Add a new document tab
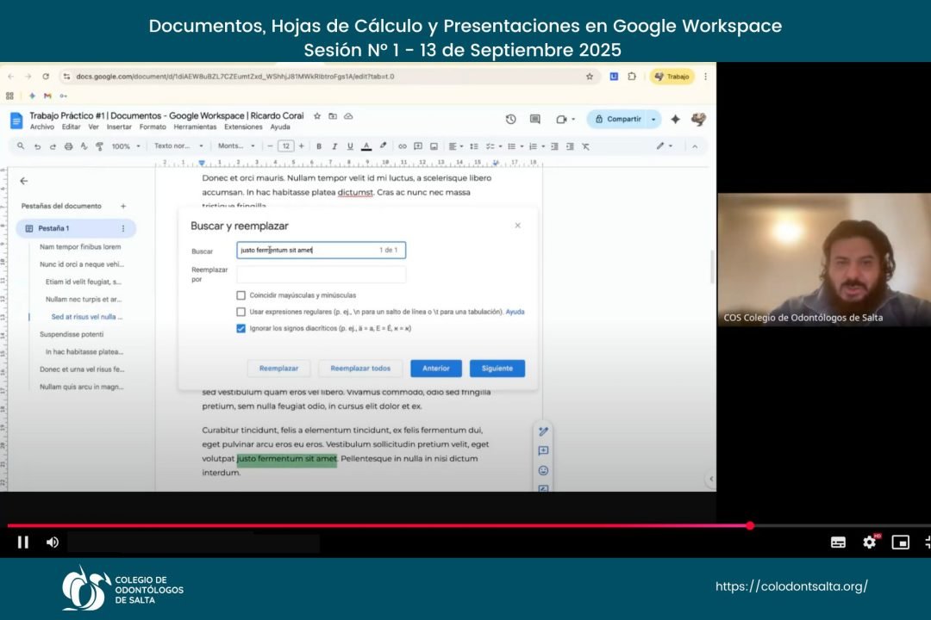Image resolution: width=931 pixels, height=620 pixels. tap(123, 207)
